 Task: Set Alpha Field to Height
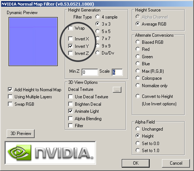coord(138,136)
